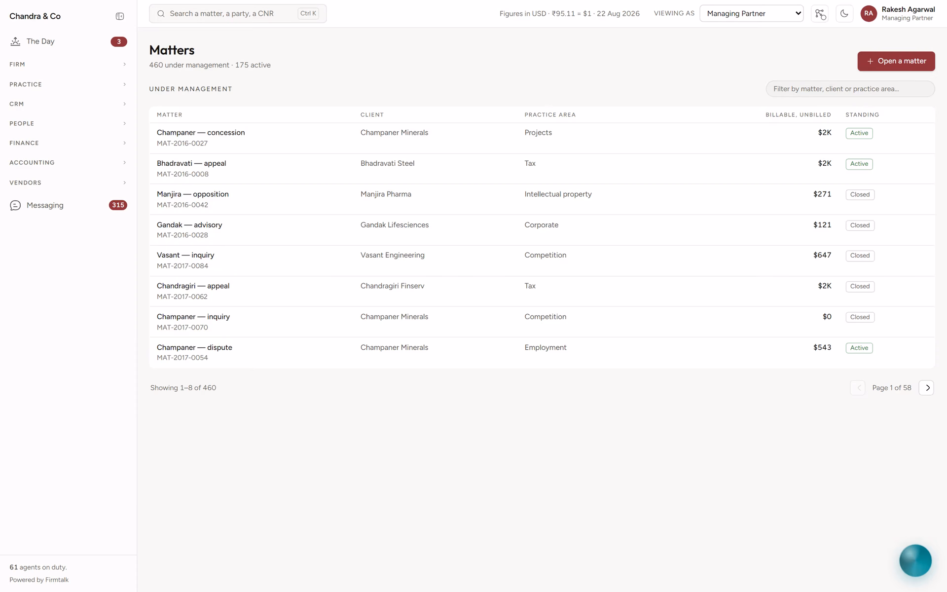This screenshot has height=592, width=947.
Task: Open the Messaging chat bubble icon
Action: pos(15,205)
